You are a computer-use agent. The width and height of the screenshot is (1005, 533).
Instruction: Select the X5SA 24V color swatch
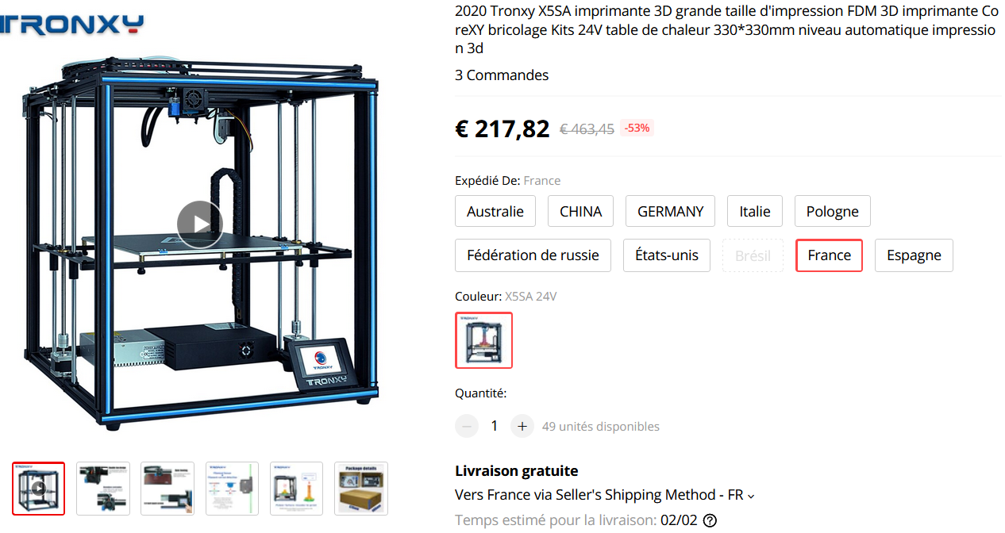(x=483, y=340)
